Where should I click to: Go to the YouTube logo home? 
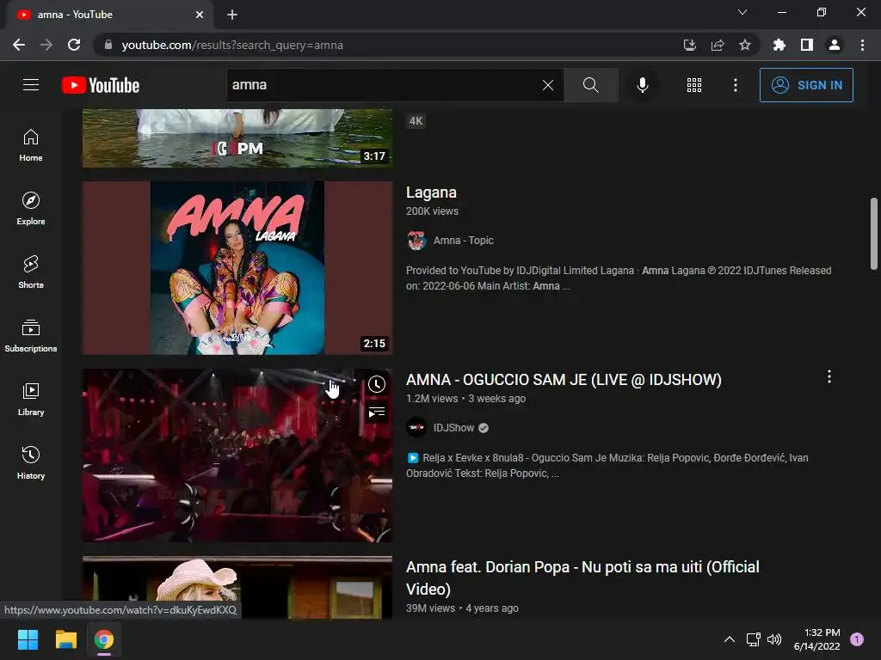point(101,85)
